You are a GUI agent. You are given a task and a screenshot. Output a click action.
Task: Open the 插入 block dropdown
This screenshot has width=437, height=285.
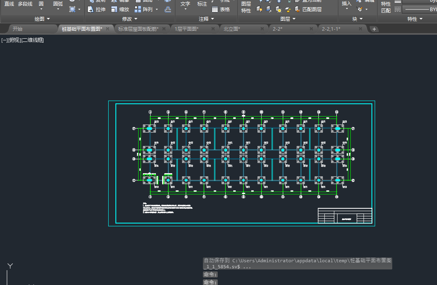(347, 9)
